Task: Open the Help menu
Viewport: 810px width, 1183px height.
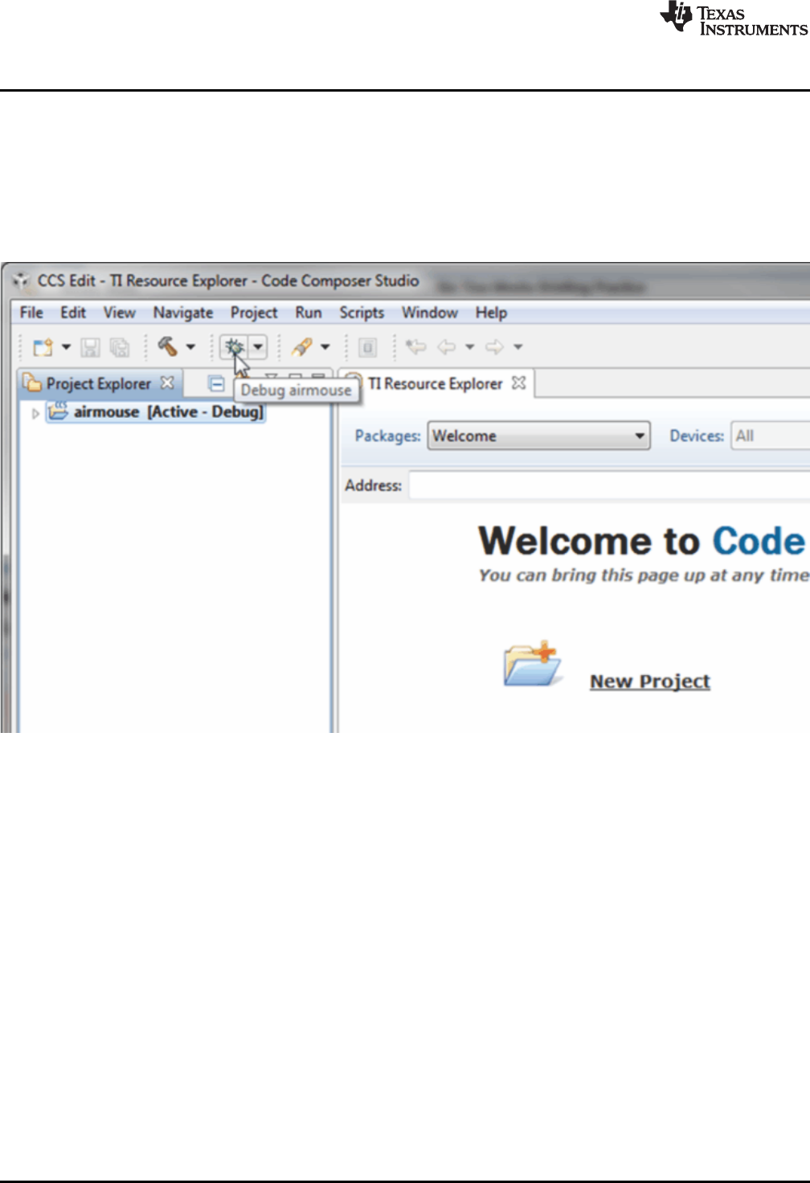Action: pos(491,313)
